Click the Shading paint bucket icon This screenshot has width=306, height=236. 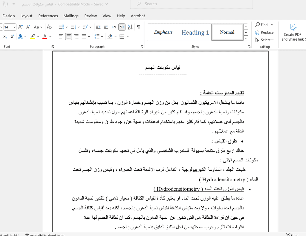point(110,36)
